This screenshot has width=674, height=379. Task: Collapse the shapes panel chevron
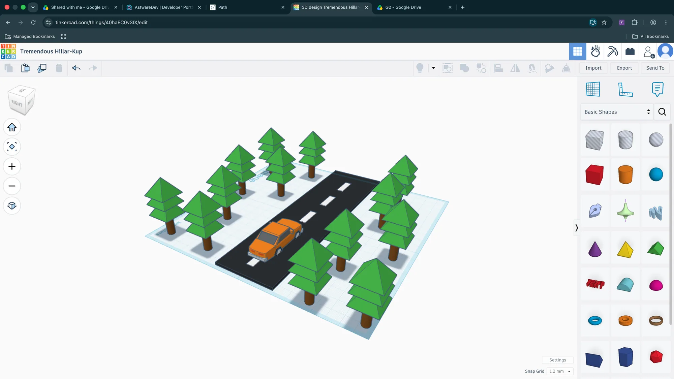coord(577,228)
